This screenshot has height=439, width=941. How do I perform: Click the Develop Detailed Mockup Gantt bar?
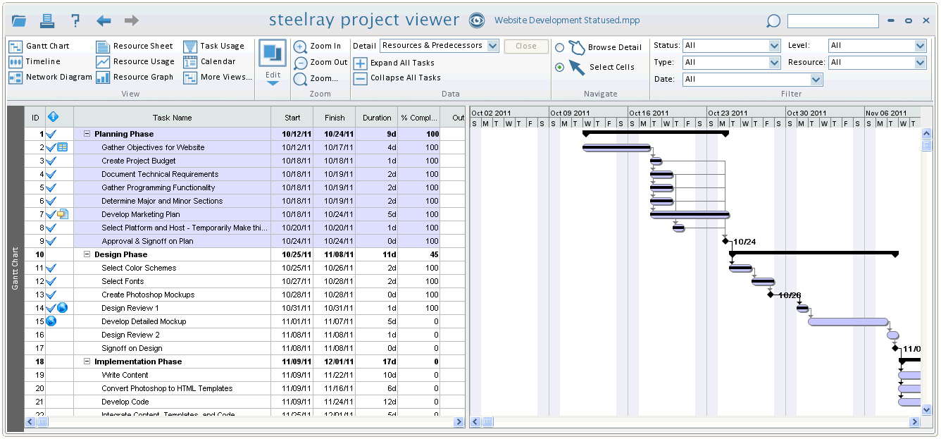point(848,321)
